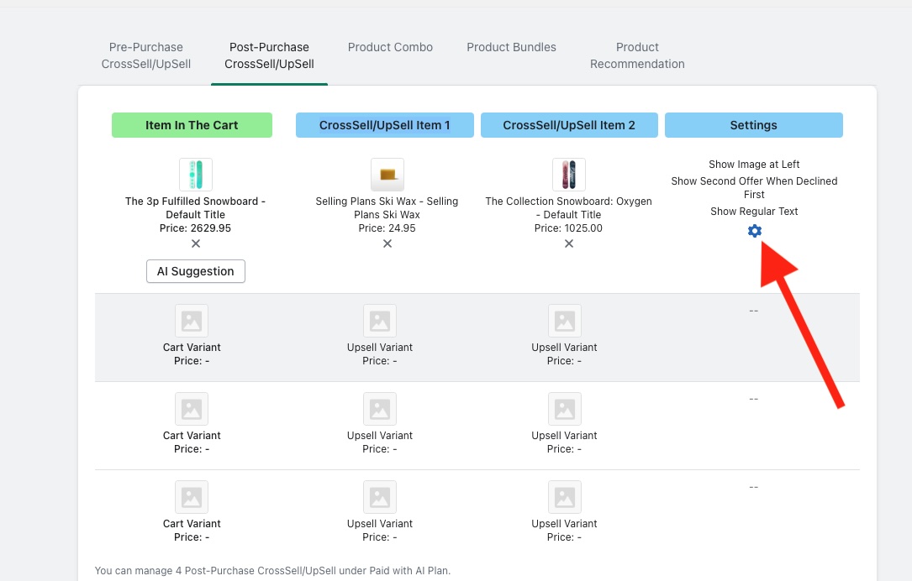The height and width of the screenshot is (581, 912).
Task: Click the Item In The Cart header
Action: coord(192,125)
